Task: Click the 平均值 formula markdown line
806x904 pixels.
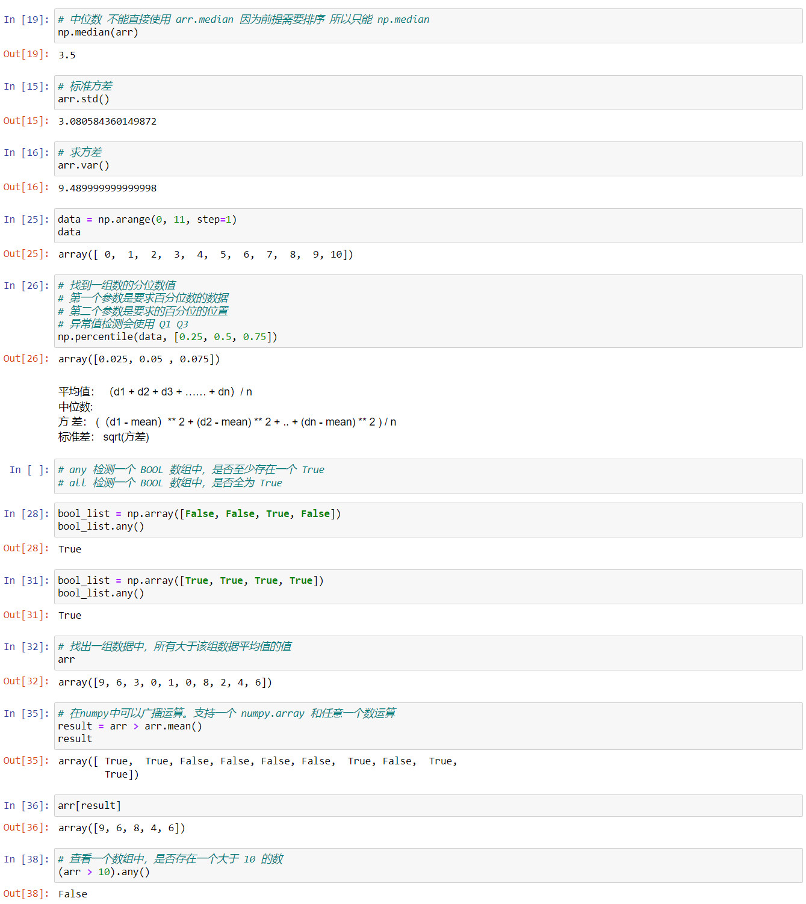Action: [155, 392]
